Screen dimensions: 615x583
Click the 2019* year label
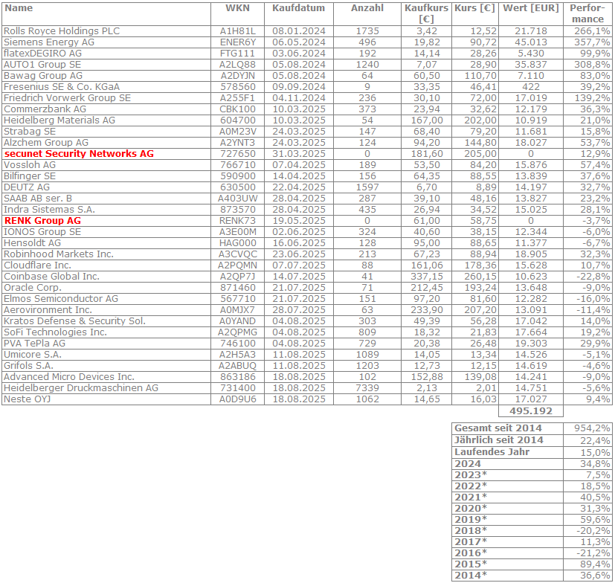click(471, 520)
